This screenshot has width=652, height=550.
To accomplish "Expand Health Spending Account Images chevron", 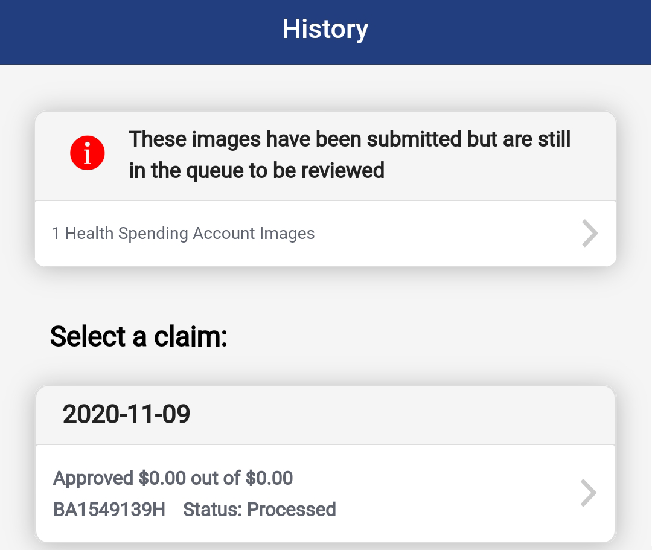I will 590,233.
